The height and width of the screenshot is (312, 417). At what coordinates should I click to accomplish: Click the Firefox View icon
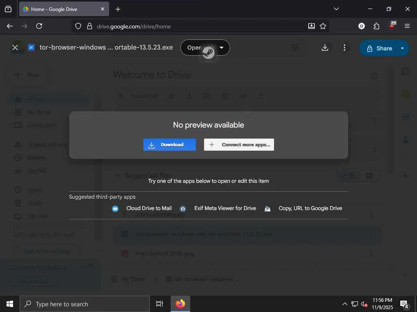(8, 9)
